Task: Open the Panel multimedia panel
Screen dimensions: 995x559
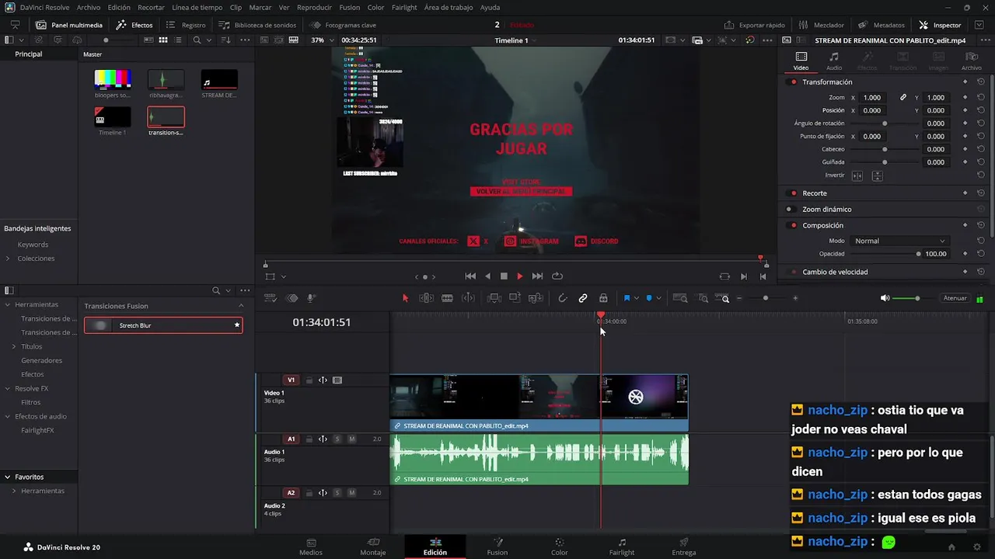Action: [x=68, y=25]
